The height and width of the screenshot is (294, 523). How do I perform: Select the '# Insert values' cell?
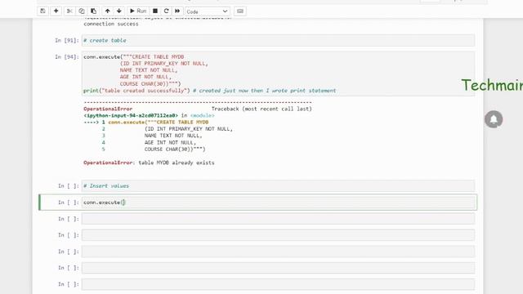pyautogui.click(x=278, y=186)
